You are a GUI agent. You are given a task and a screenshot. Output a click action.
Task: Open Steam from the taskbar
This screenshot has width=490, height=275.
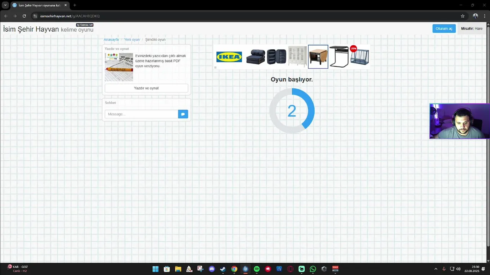pyautogui.click(x=223, y=269)
